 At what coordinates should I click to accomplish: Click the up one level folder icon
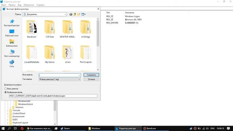pyautogui.click(x=75, y=15)
